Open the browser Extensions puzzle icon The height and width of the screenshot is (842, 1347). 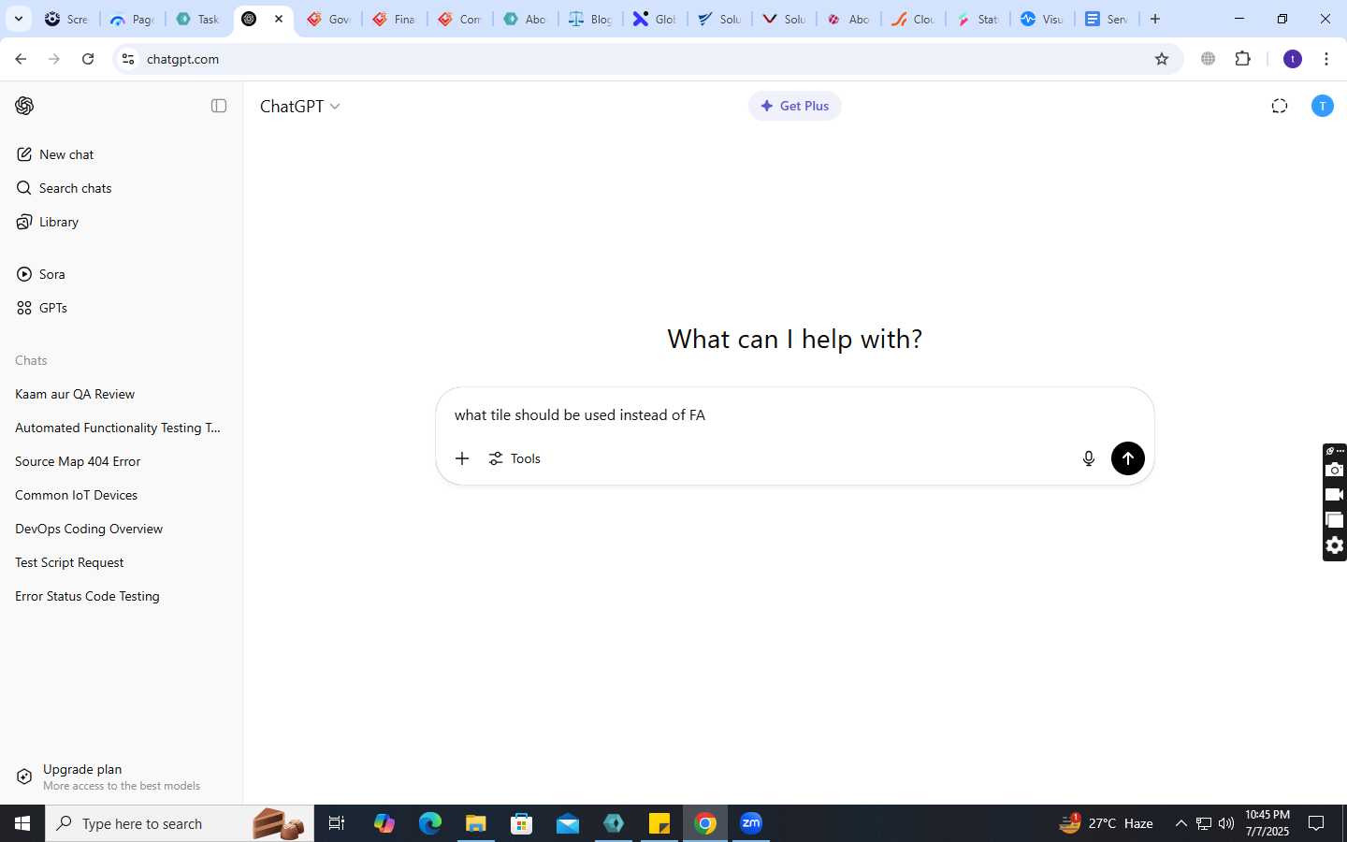click(x=1242, y=59)
